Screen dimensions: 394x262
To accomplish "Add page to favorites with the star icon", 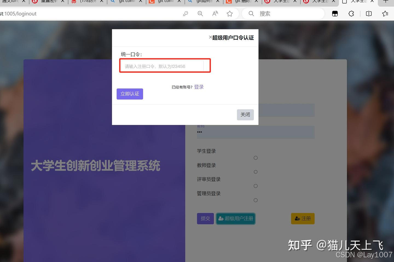I will pos(230,14).
